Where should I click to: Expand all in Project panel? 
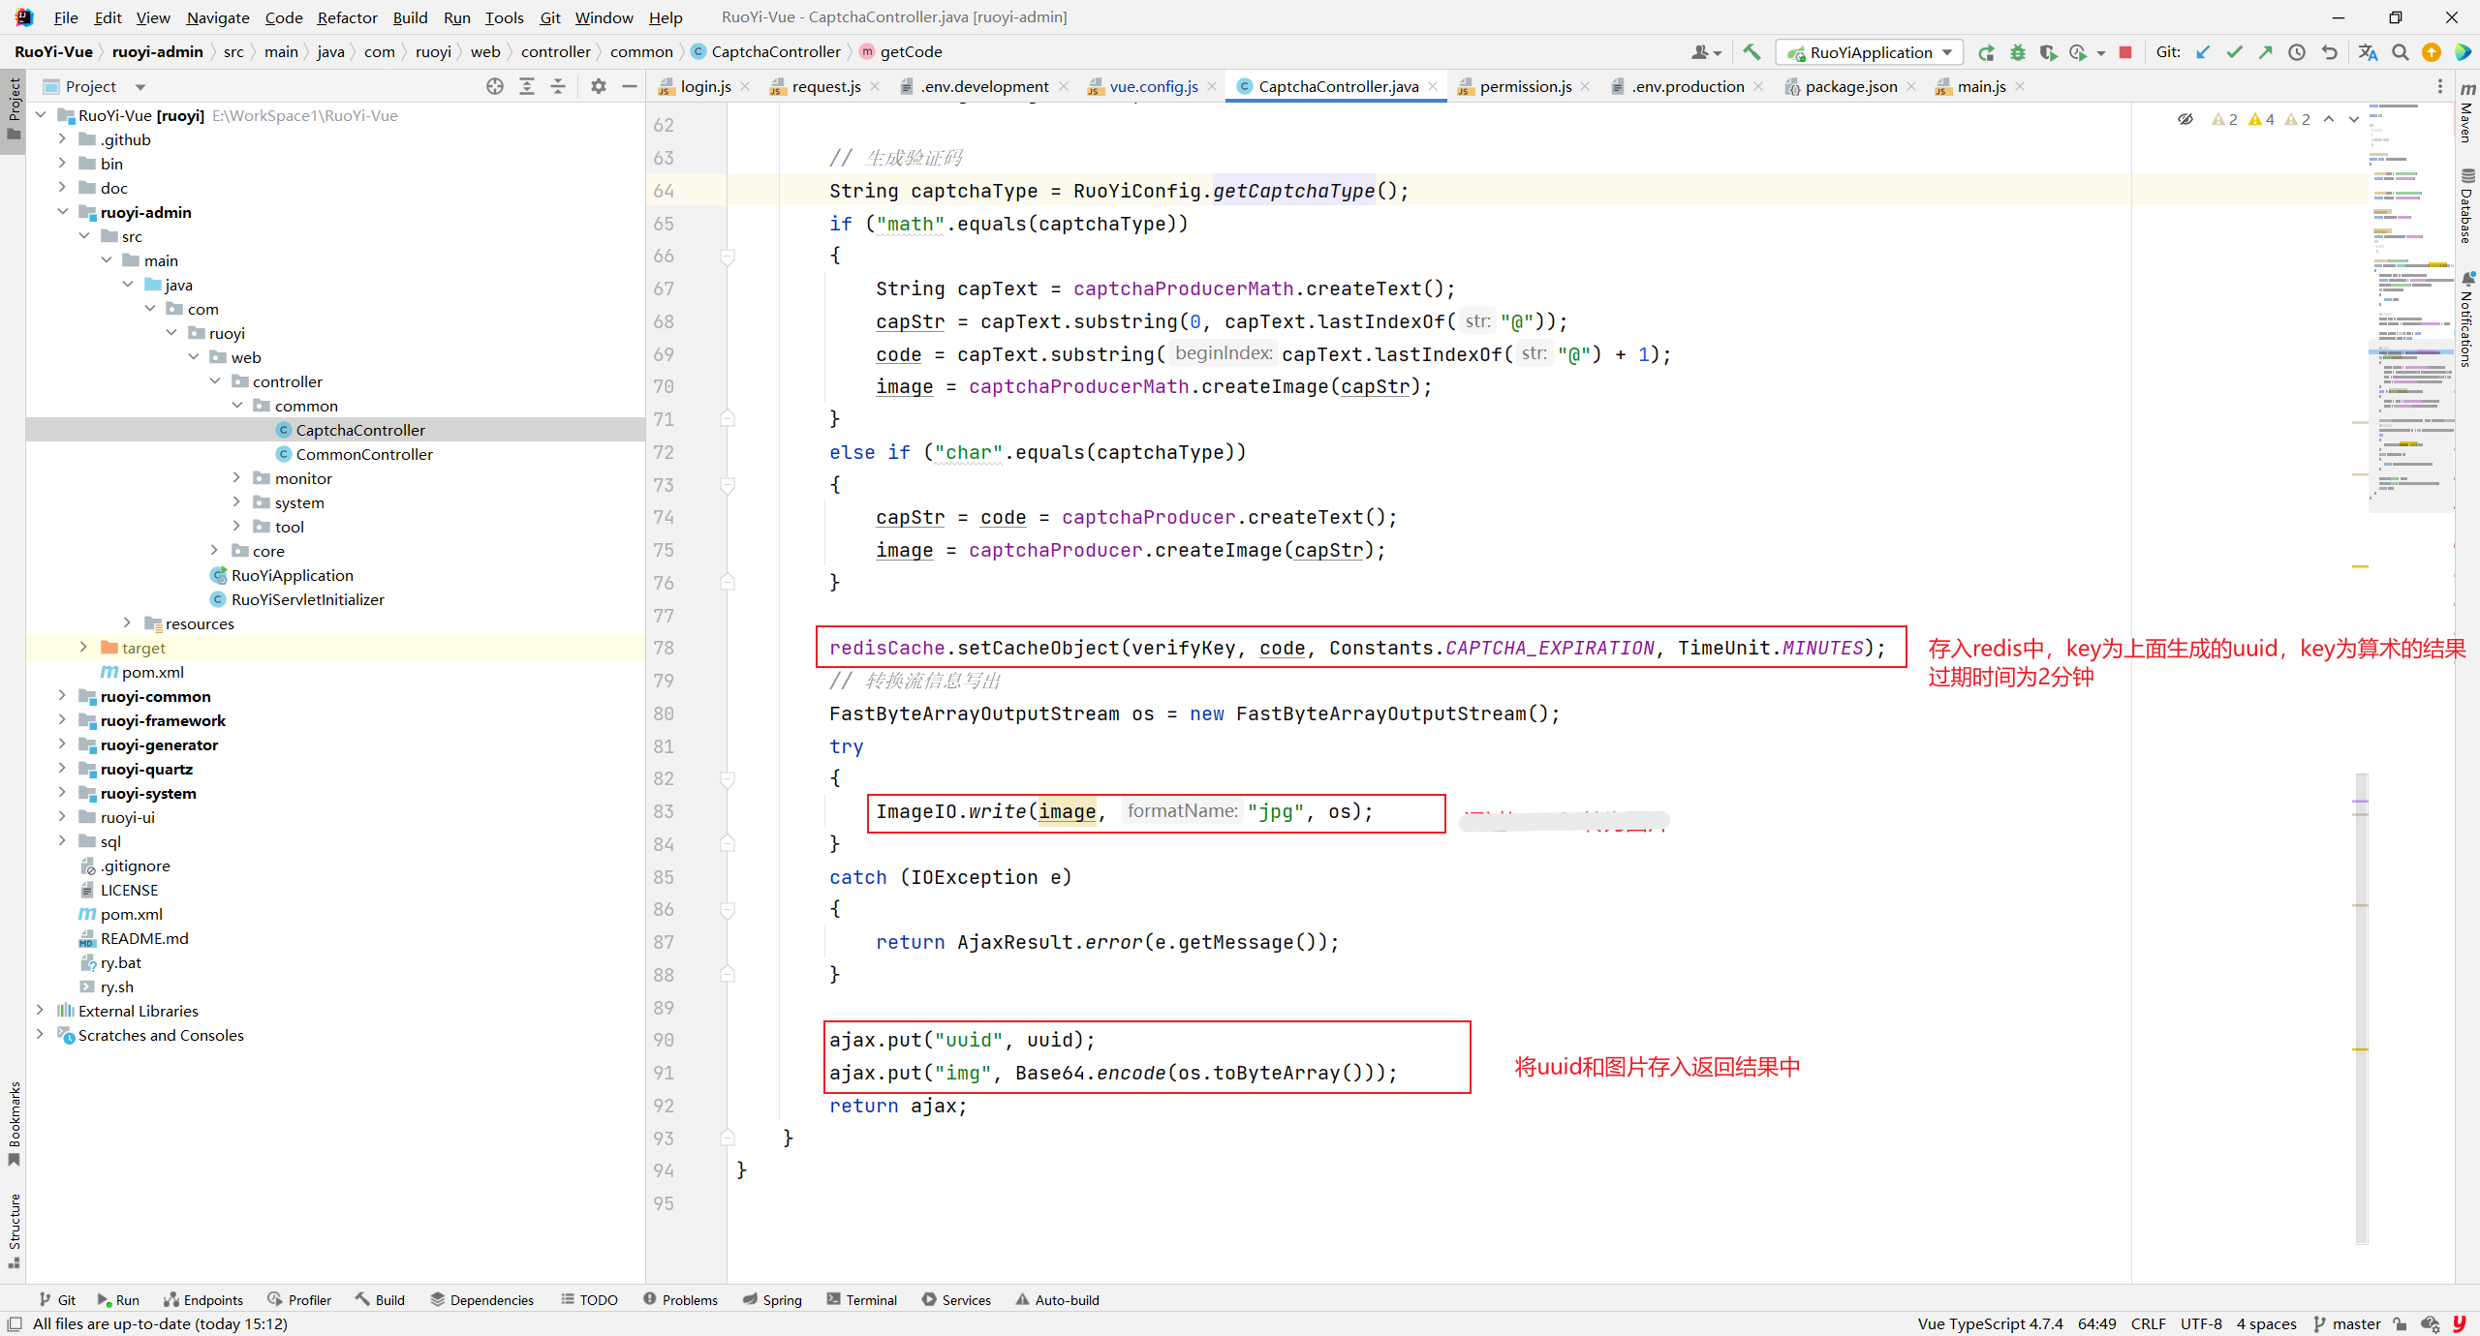tap(527, 86)
